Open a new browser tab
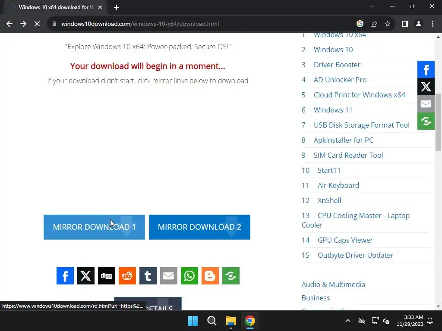This screenshot has height=331, width=442. click(117, 7)
